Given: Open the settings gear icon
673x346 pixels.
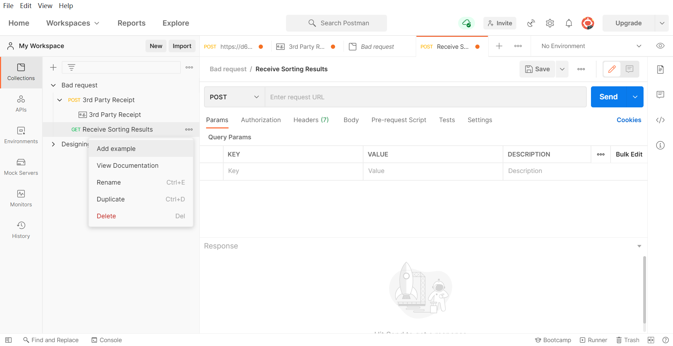Looking at the screenshot, I should pos(550,23).
